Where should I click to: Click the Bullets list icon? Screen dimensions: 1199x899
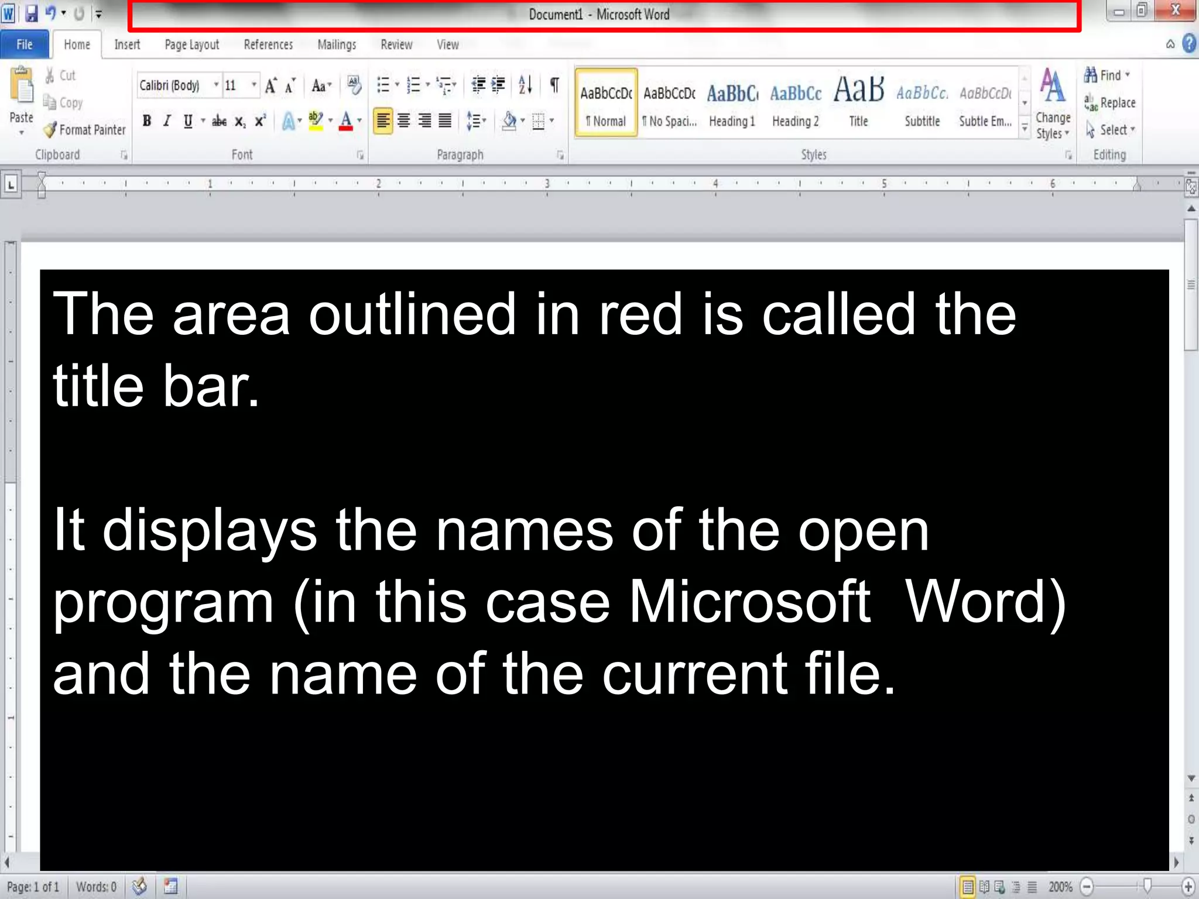[x=383, y=85]
